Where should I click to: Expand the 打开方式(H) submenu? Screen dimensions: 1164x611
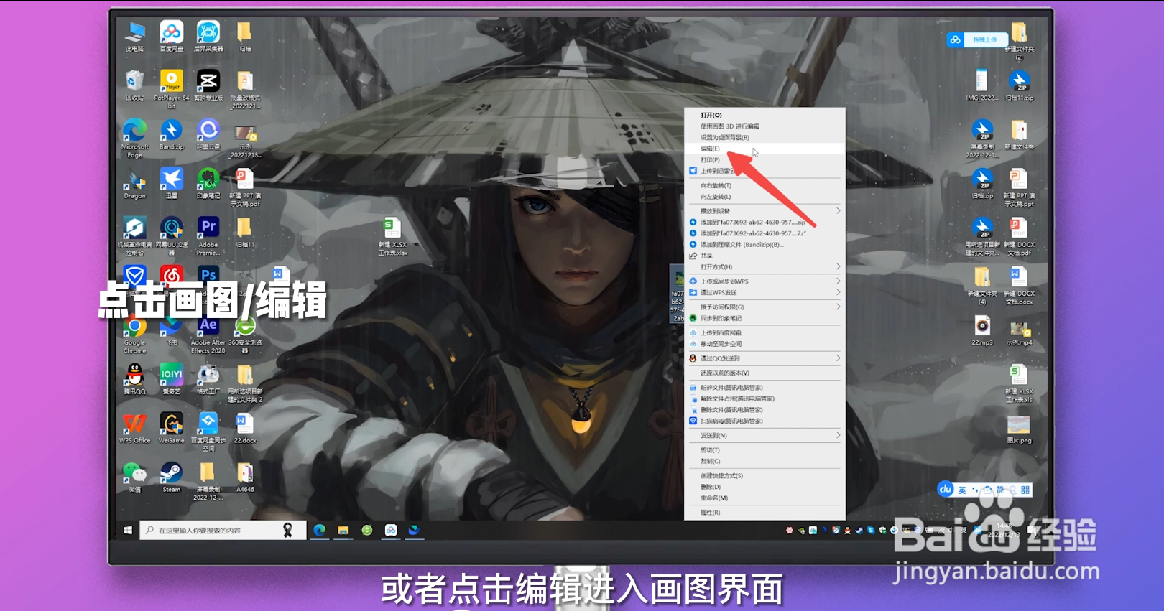click(764, 266)
